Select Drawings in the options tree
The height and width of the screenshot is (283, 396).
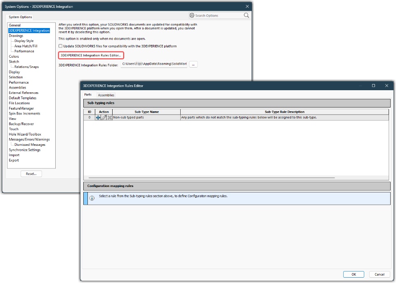[x=16, y=35]
